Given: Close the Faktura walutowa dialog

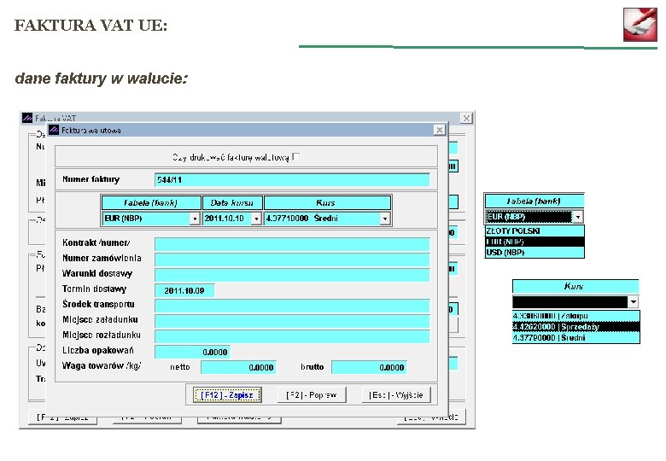Looking at the screenshot, I should pos(439,130).
